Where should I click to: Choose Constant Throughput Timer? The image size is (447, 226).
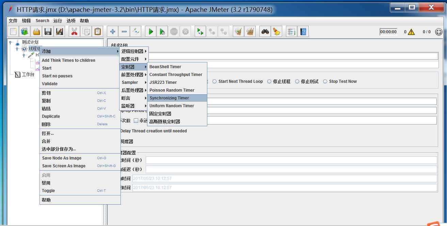coord(177,75)
